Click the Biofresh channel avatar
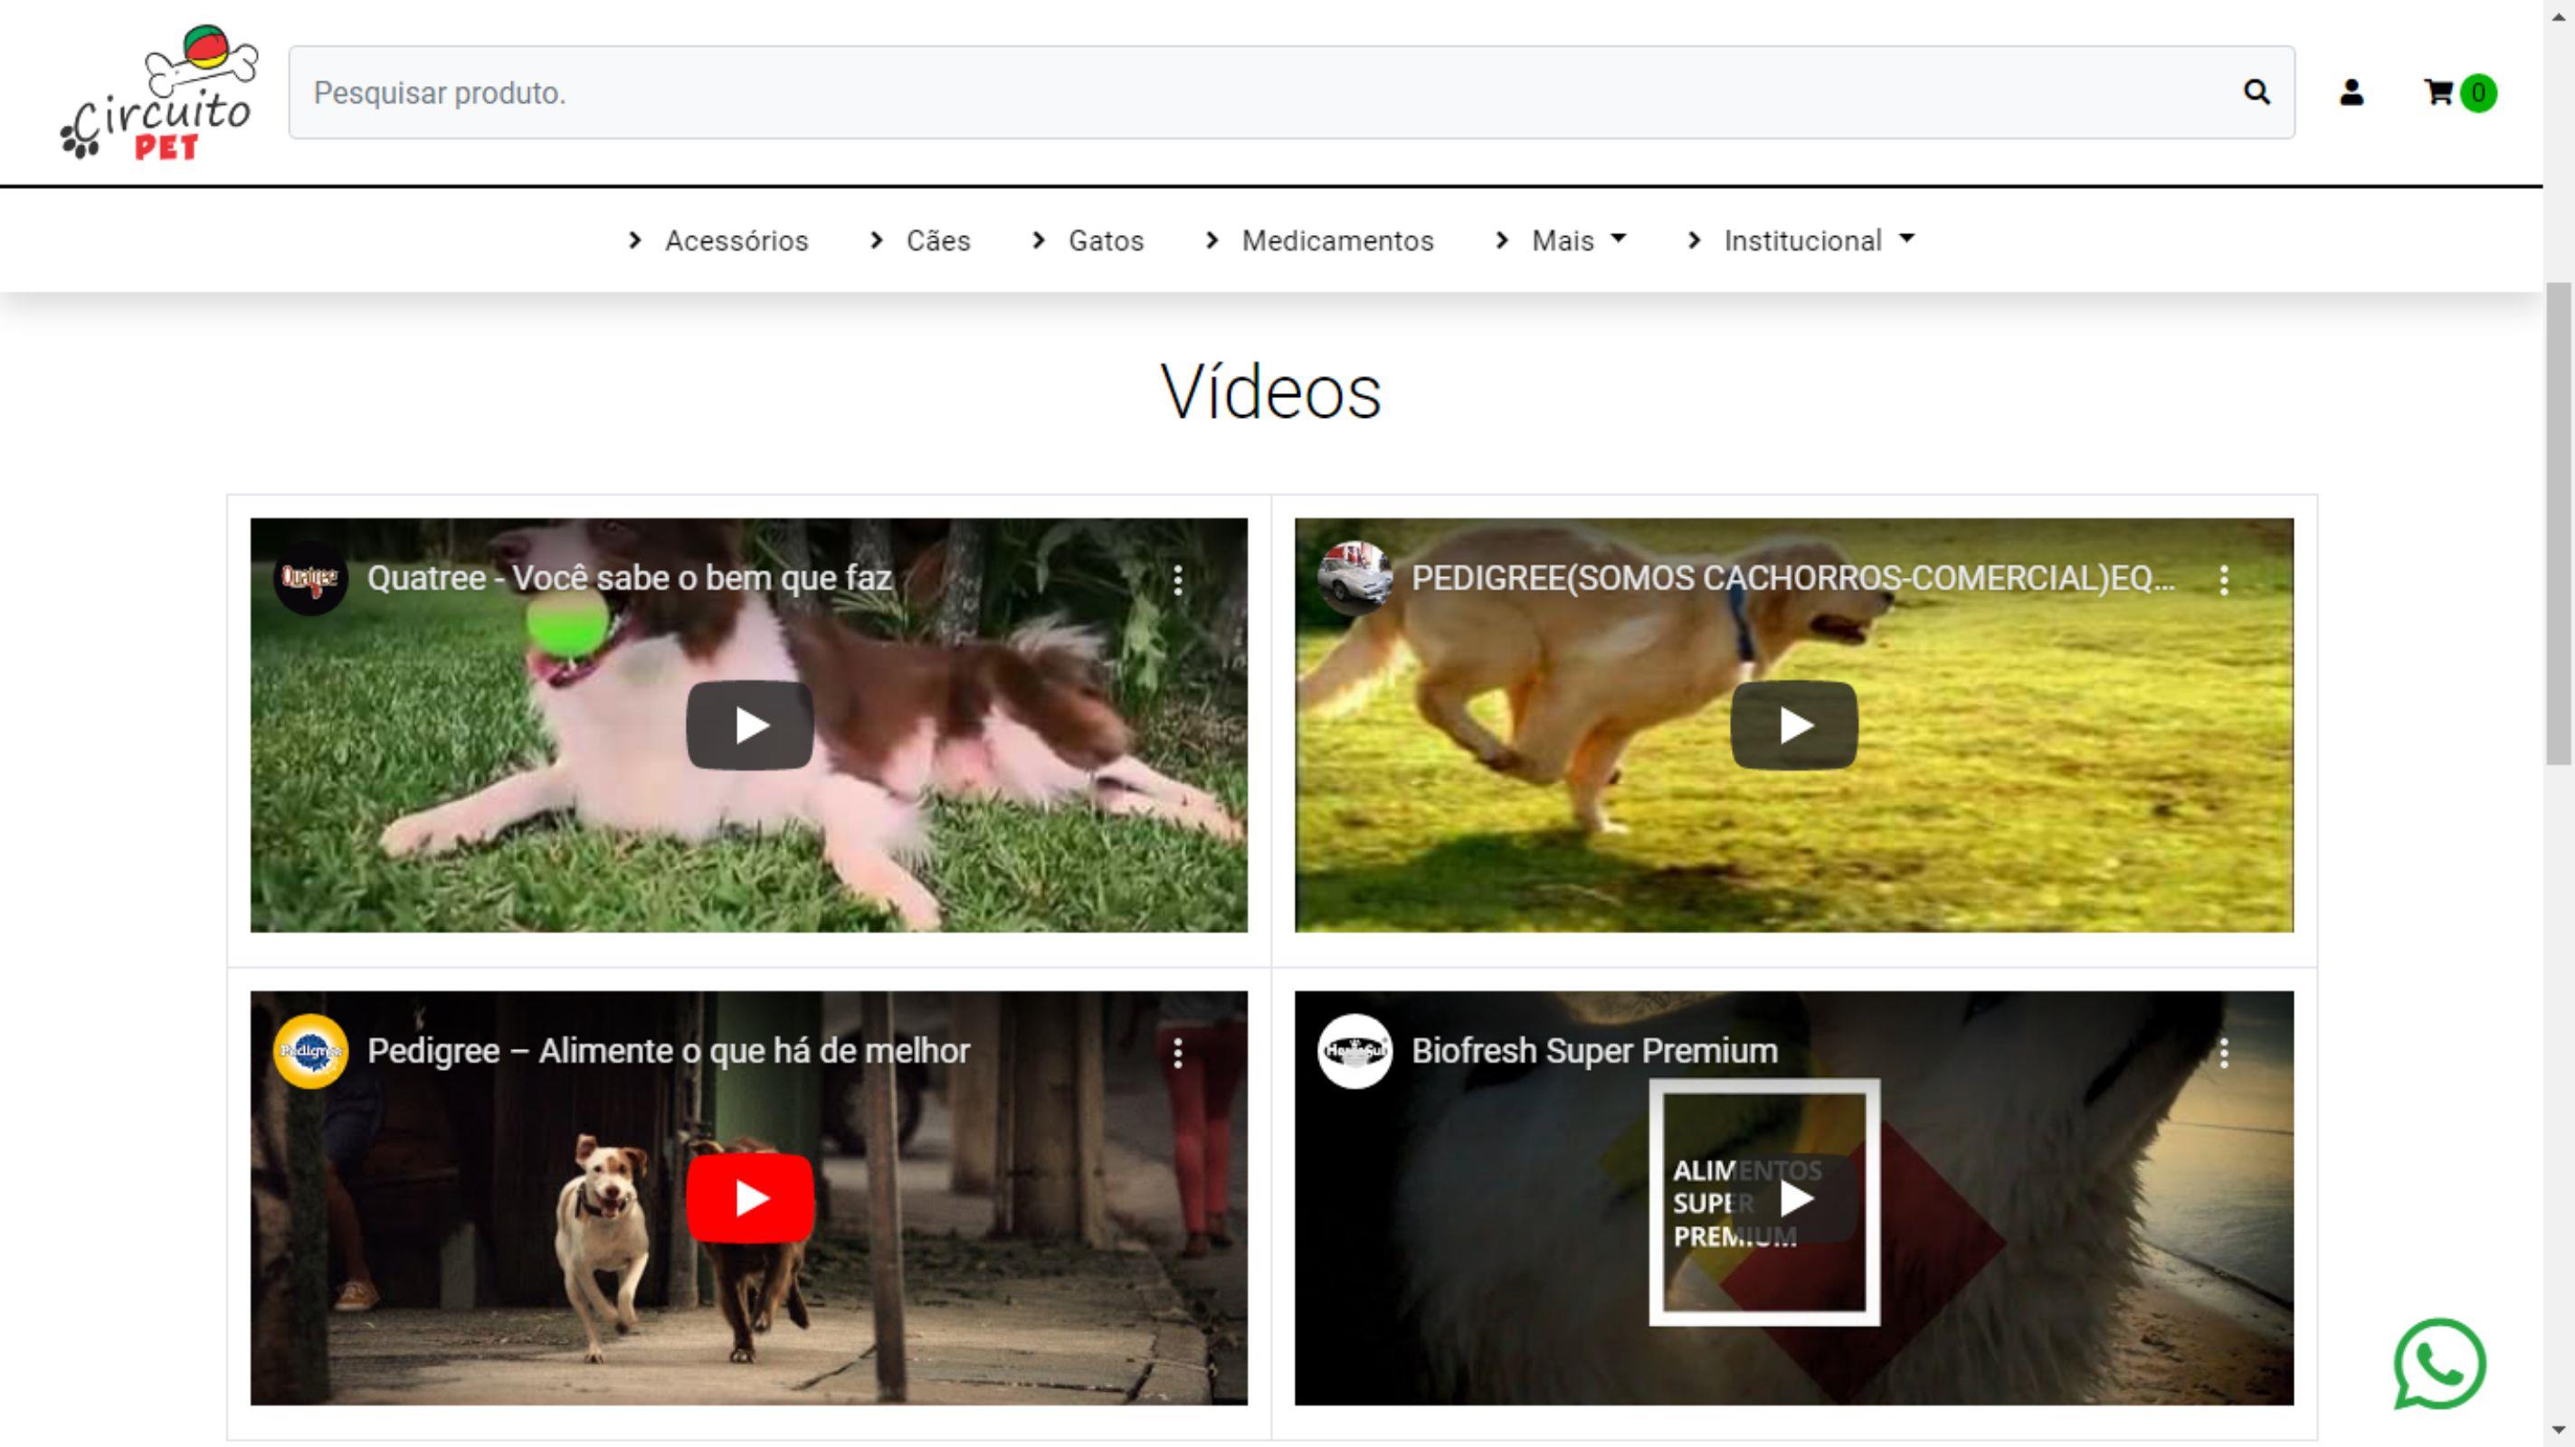The width and height of the screenshot is (2575, 1447). pyautogui.click(x=1354, y=1051)
